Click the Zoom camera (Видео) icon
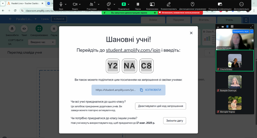This screenshot has height=138, width=257. (x=75, y=4)
